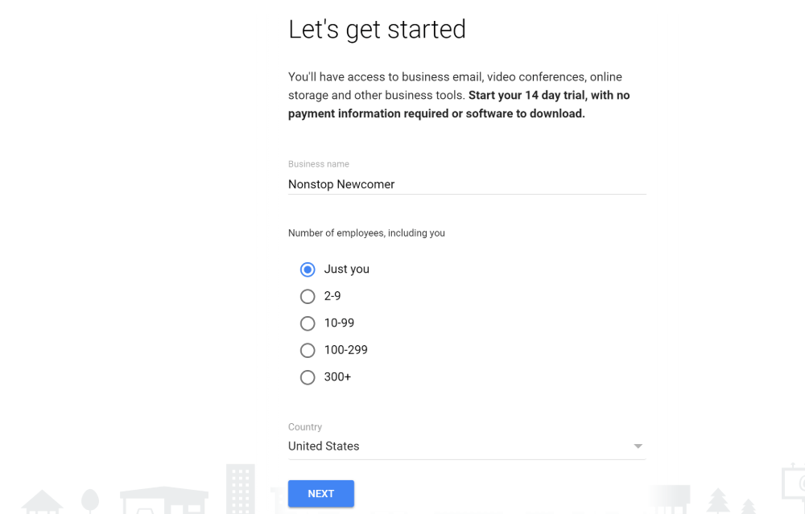Viewport: 805px width, 514px height.
Task: Select the 'Just you' radio button
Action: coord(308,269)
